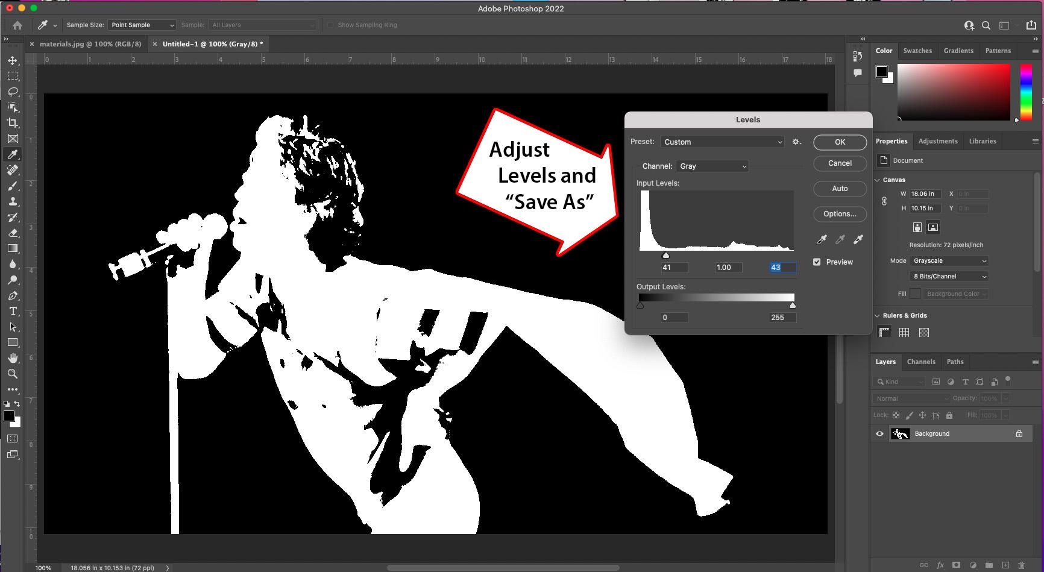Image resolution: width=1044 pixels, height=572 pixels.
Task: Select the Object Selection tool
Action: [13, 107]
